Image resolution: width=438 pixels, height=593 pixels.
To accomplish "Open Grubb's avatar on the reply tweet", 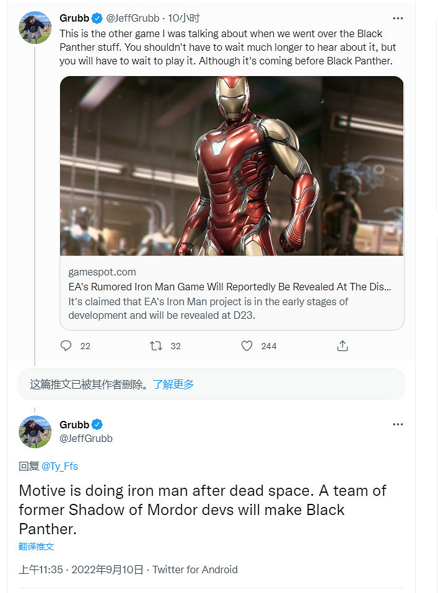I will (35, 431).
